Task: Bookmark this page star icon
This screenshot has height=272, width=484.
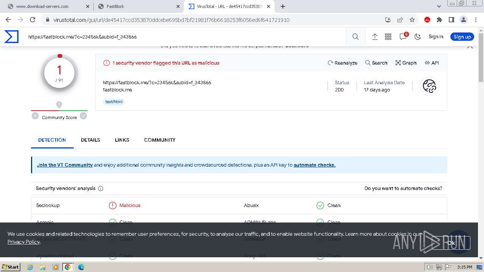Action: (x=412, y=20)
